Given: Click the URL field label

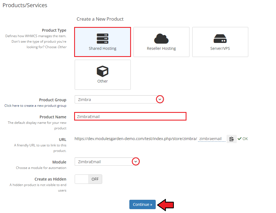Looking at the screenshot, I should (63, 140).
